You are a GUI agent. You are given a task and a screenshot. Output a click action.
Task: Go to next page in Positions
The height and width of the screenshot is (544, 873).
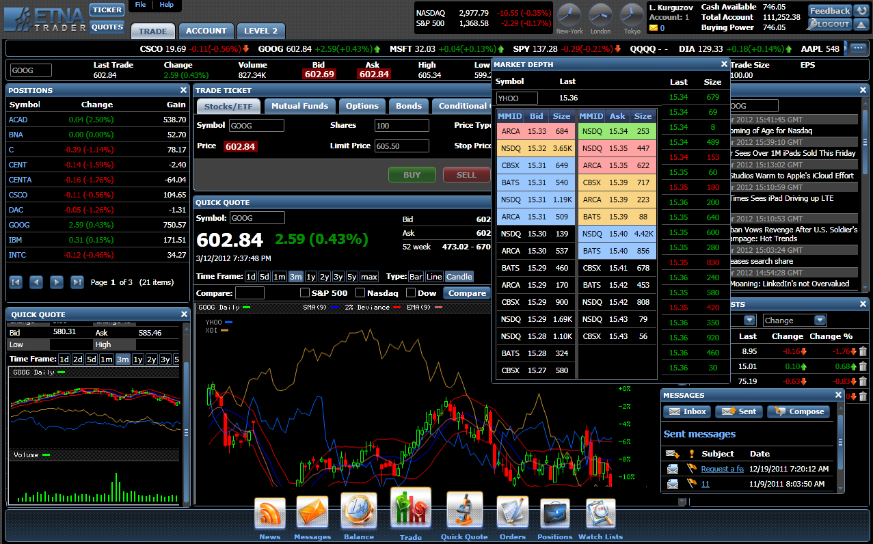click(57, 282)
